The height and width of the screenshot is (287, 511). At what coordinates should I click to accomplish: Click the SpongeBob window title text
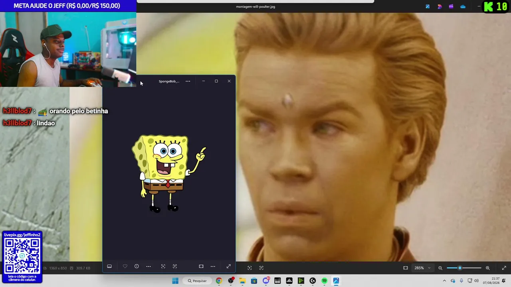click(169, 81)
